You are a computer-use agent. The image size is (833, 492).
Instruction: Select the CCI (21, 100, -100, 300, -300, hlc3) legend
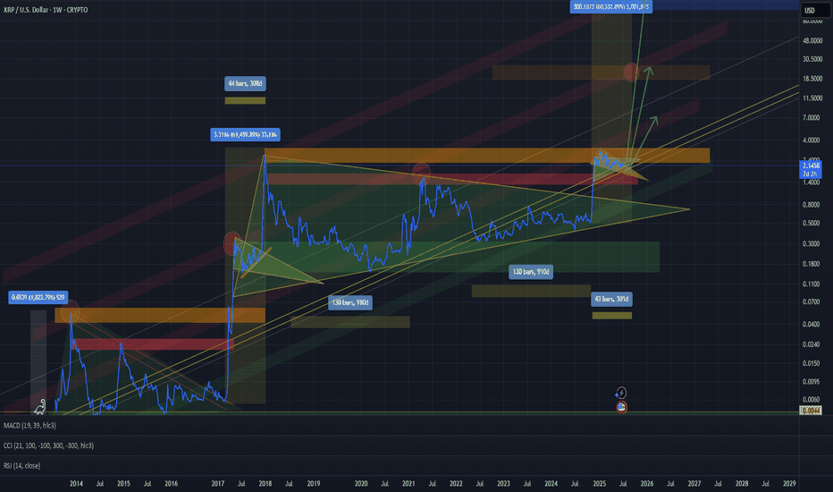pyautogui.click(x=48, y=445)
